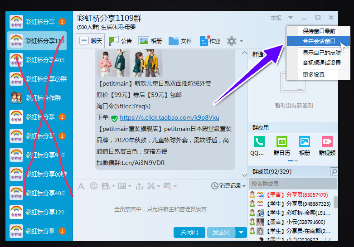
Task: Click 群成员(92/329) header
Action: (x=272, y=172)
